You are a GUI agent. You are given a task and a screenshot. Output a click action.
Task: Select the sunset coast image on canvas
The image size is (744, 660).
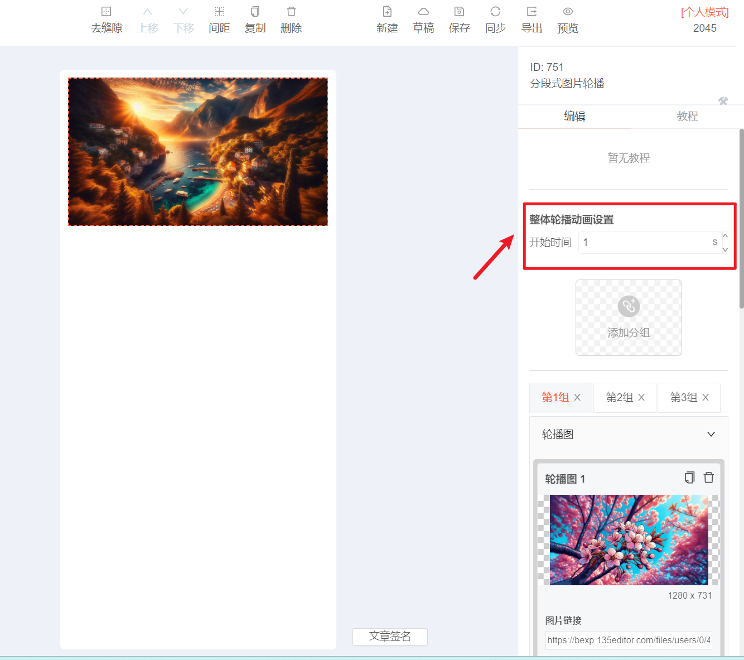(x=198, y=152)
